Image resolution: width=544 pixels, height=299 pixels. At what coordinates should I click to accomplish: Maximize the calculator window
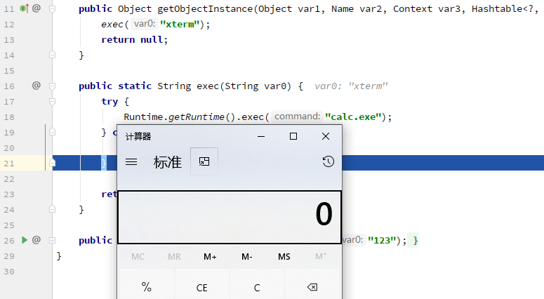(293, 136)
